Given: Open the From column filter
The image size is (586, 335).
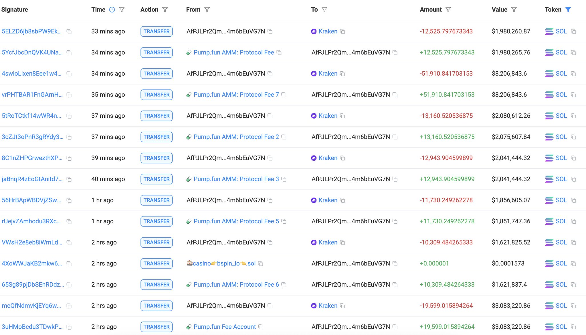Looking at the screenshot, I should 207,10.
